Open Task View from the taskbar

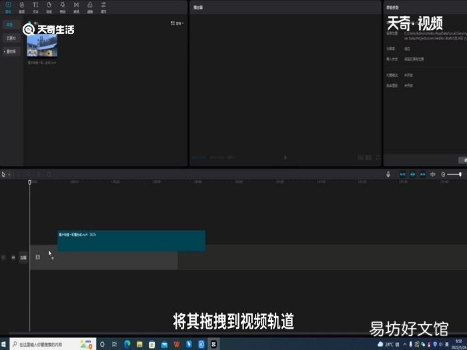point(114,345)
